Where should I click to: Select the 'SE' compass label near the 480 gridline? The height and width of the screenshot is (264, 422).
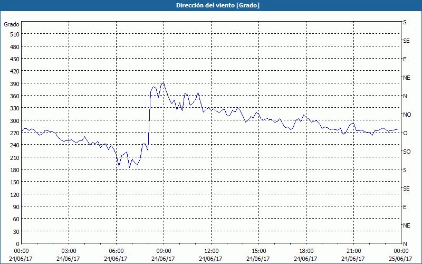click(406, 41)
